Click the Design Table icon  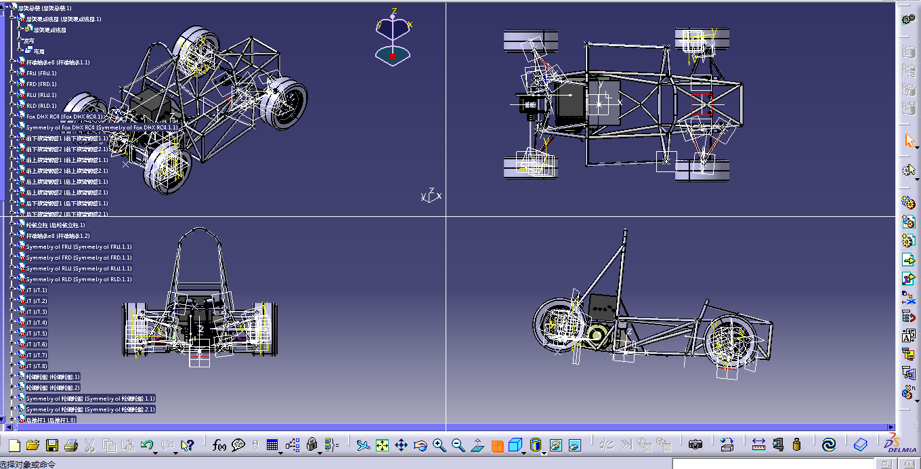click(272, 445)
